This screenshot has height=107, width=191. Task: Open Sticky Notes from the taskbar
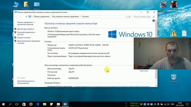[x=52, y=104]
